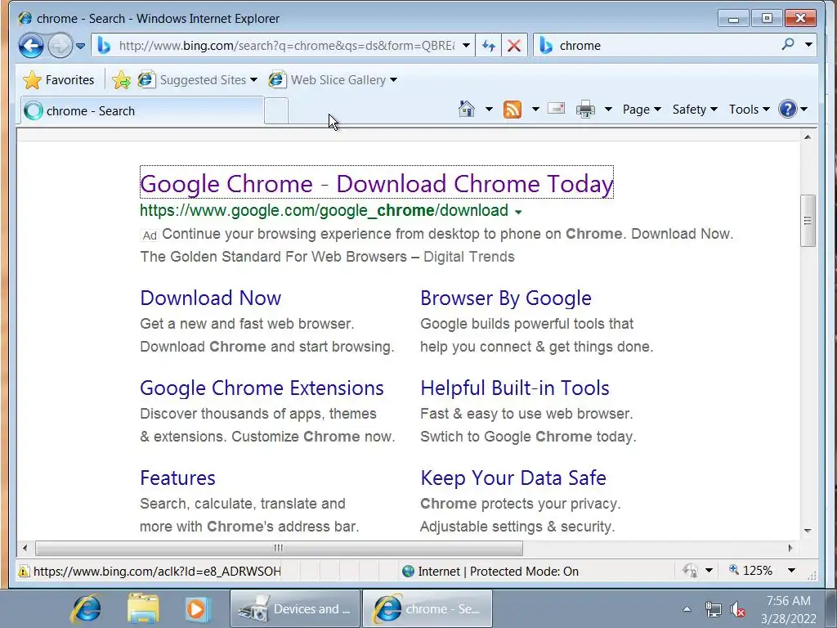Click the Help question mark icon
The height and width of the screenshot is (628, 837).
787,110
